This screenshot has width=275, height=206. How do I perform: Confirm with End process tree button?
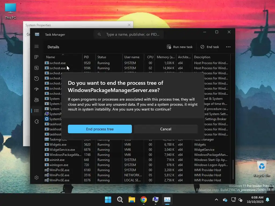point(100,129)
